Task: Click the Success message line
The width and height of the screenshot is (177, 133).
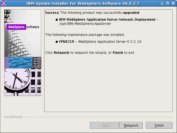Action: [93, 13]
